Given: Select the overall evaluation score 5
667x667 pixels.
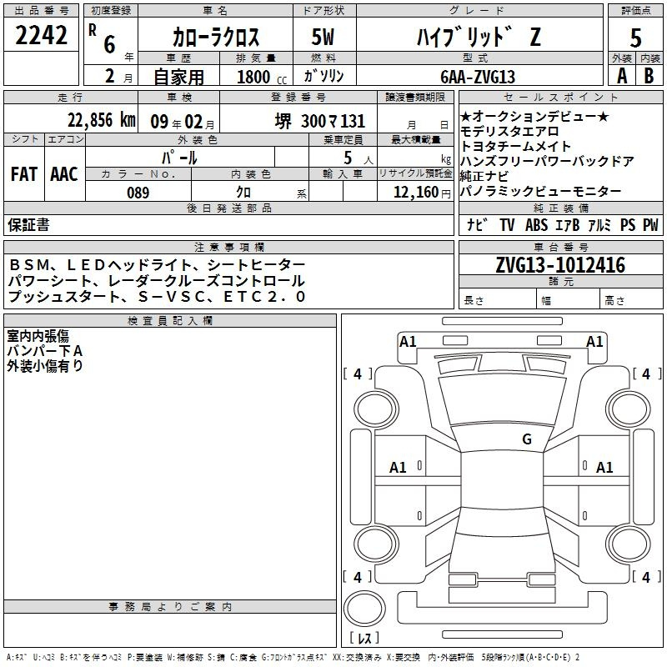Looking at the screenshot, I should pyautogui.click(x=636, y=38).
